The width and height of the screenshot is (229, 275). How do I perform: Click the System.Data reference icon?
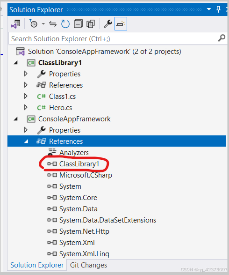point(52,209)
